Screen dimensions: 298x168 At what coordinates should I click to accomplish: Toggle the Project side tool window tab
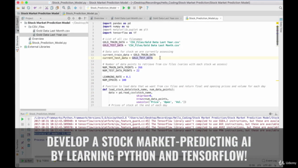click(17, 24)
